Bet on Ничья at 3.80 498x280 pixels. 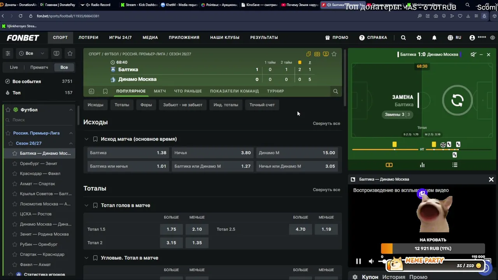[x=212, y=153]
